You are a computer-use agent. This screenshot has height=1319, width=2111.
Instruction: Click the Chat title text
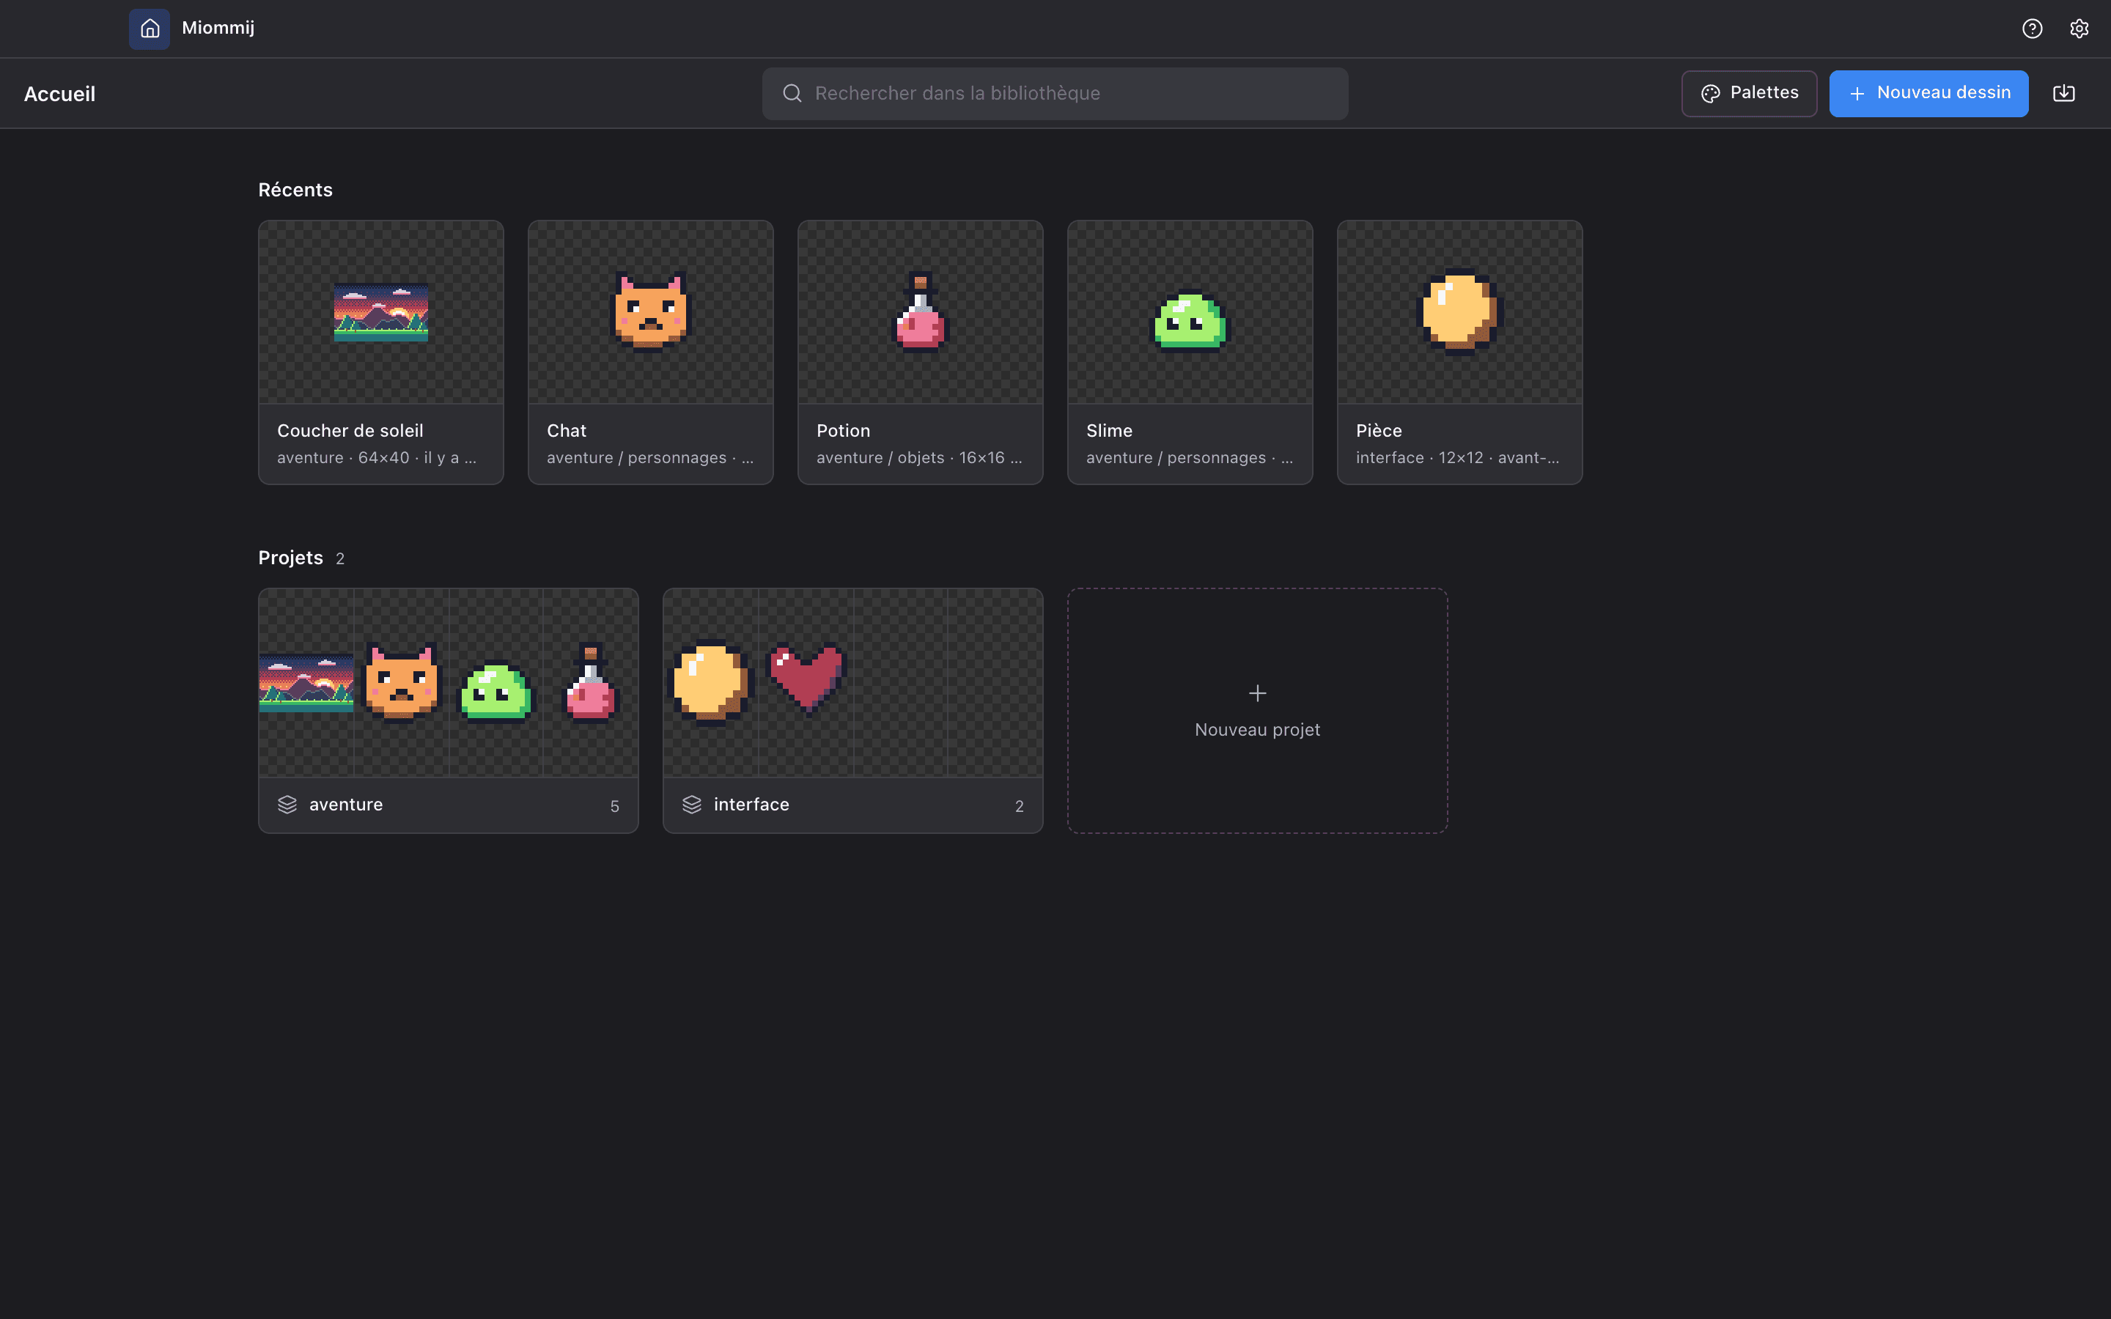coord(566,431)
